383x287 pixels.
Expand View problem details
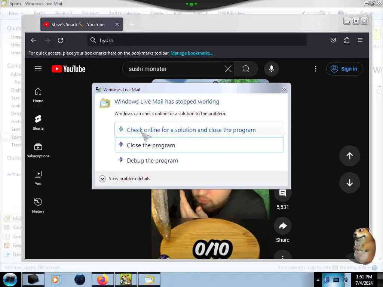tap(125, 179)
